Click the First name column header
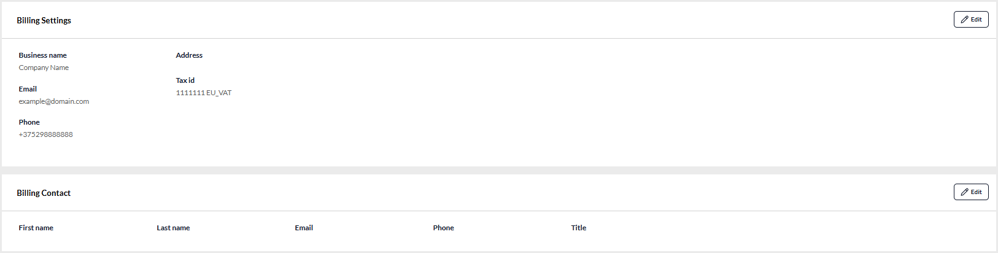 pos(36,228)
